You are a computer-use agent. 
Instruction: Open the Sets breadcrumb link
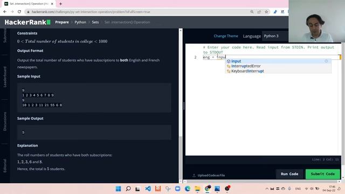[x=95, y=22]
